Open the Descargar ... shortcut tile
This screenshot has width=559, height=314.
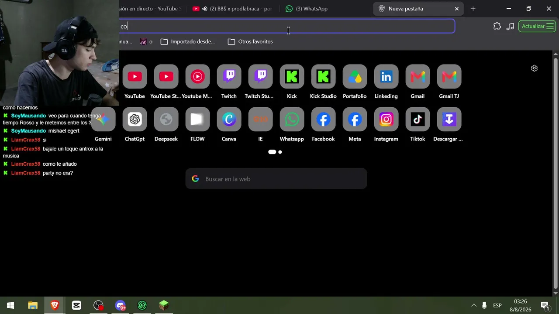[x=449, y=119]
